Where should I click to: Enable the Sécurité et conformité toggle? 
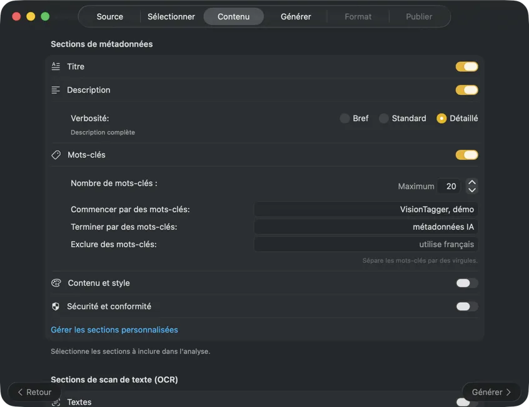coord(466,306)
